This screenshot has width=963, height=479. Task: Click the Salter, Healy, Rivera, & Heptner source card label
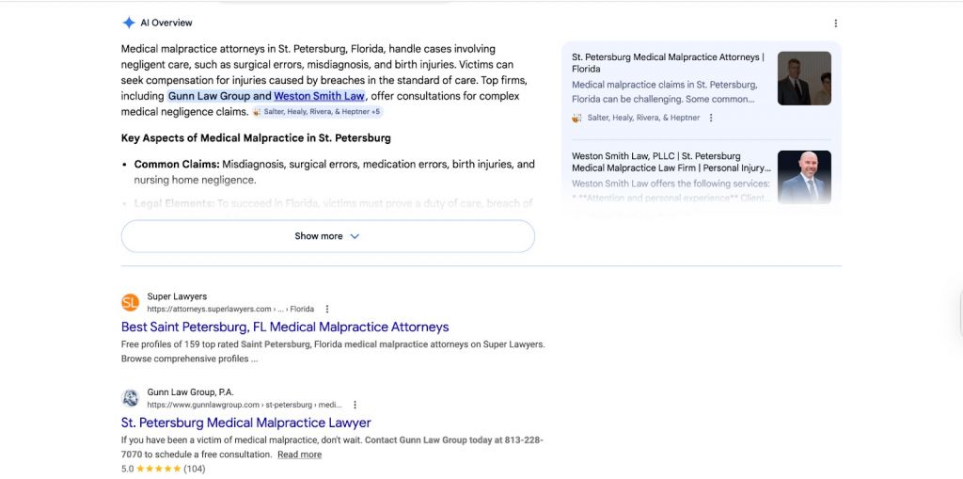coord(643,118)
